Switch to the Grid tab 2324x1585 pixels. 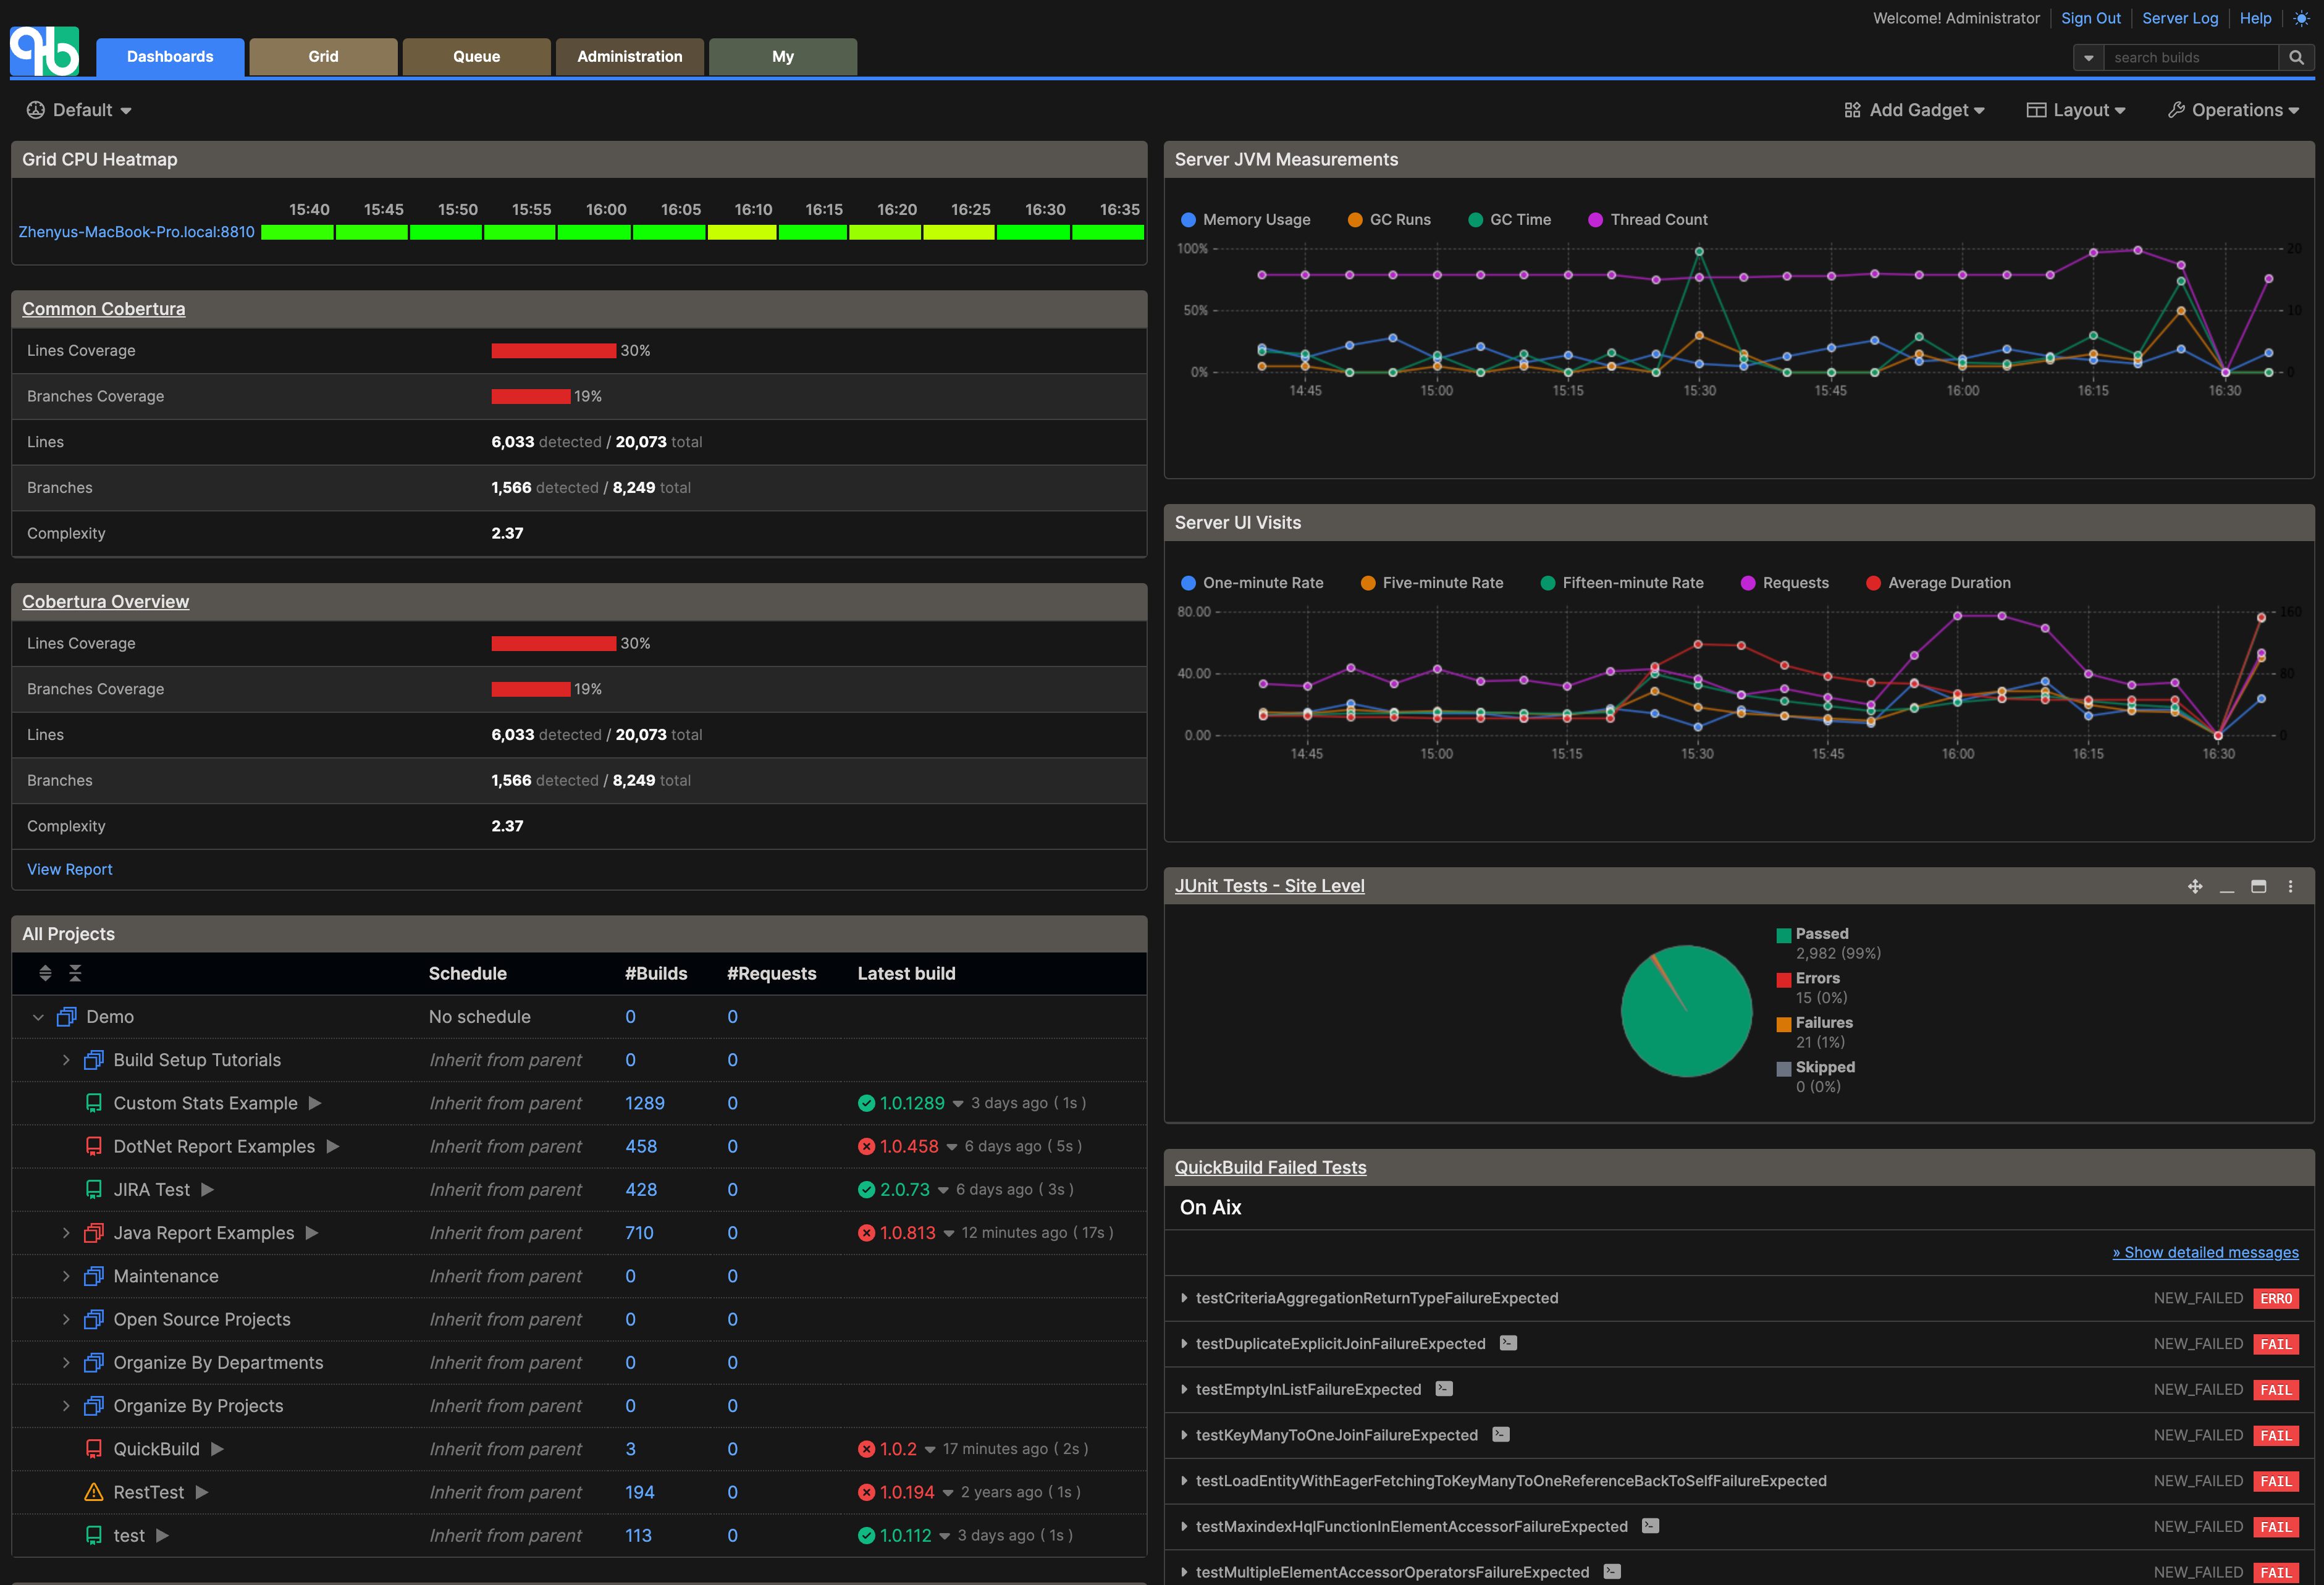click(323, 57)
